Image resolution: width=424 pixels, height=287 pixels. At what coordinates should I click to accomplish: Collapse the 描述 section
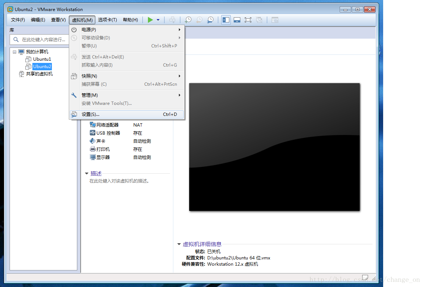click(86, 174)
